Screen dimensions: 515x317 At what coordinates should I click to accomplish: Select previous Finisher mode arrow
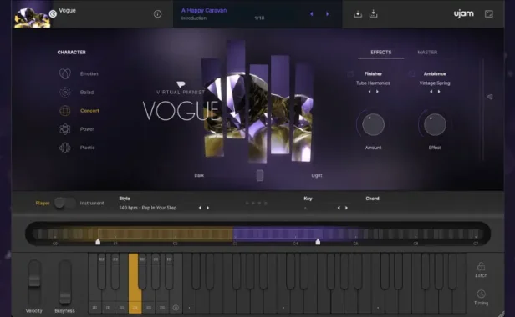(x=370, y=92)
